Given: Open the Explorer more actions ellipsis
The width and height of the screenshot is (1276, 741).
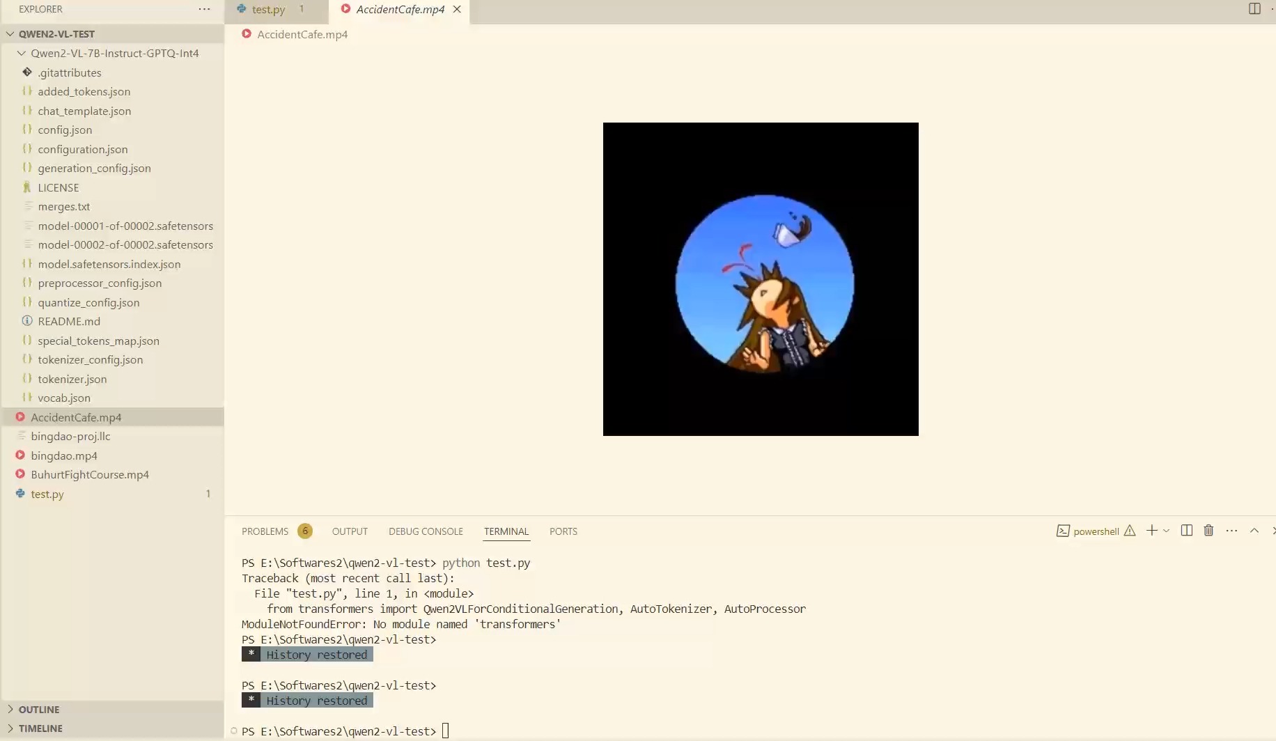Looking at the screenshot, I should pyautogui.click(x=204, y=9).
